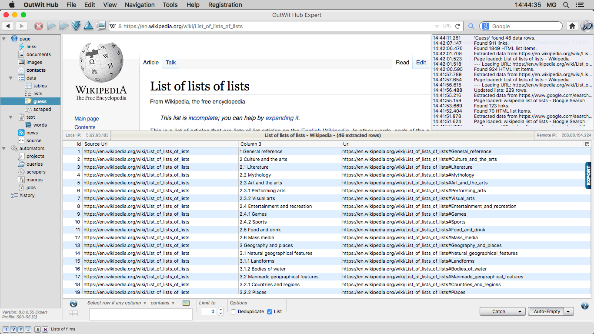Click the single-arrow Browse next page icon

pyautogui.click(x=51, y=26)
